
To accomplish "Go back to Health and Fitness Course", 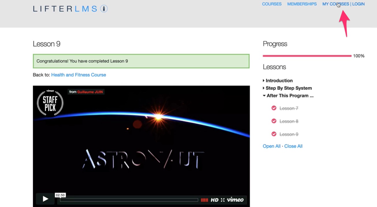I will (x=79, y=75).
